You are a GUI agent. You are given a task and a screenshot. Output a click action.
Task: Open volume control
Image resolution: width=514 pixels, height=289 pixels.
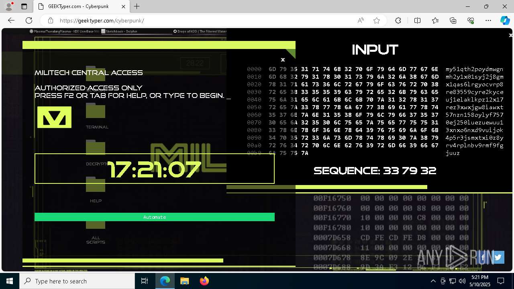(462, 281)
